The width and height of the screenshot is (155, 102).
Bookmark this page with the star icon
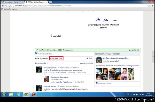149,6
